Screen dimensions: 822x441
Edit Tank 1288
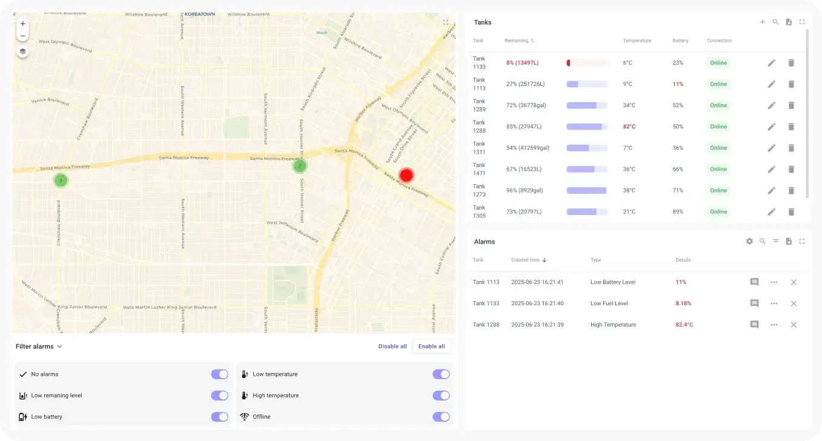[772, 127]
